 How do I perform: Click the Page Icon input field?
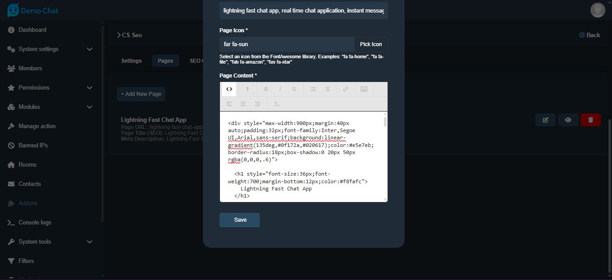(287, 44)
